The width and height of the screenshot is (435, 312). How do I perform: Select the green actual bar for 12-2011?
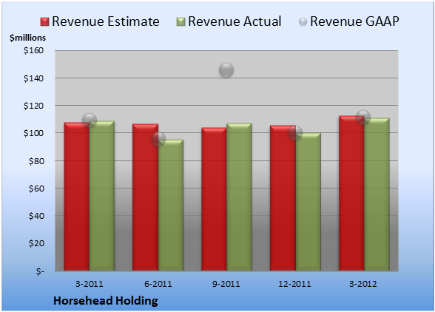(x=308, y=202)
